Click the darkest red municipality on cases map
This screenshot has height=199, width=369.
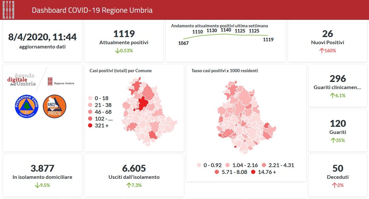point(142,104)
